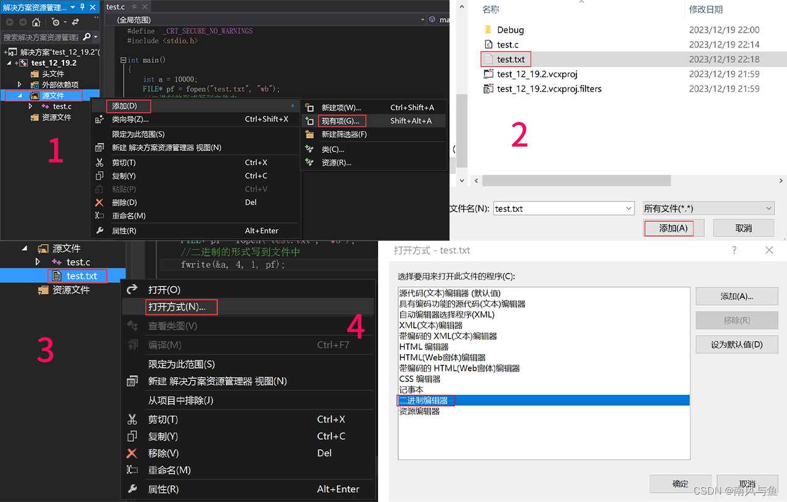The image size is (787, 502).
Task: Click the test.c file icon in file dialog
Action: 488,44
